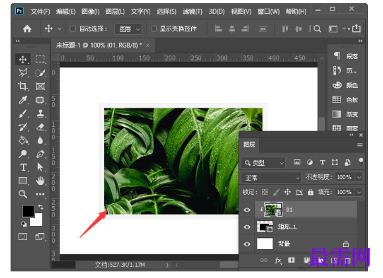Change the screen mode

click(x=40, y=236)
